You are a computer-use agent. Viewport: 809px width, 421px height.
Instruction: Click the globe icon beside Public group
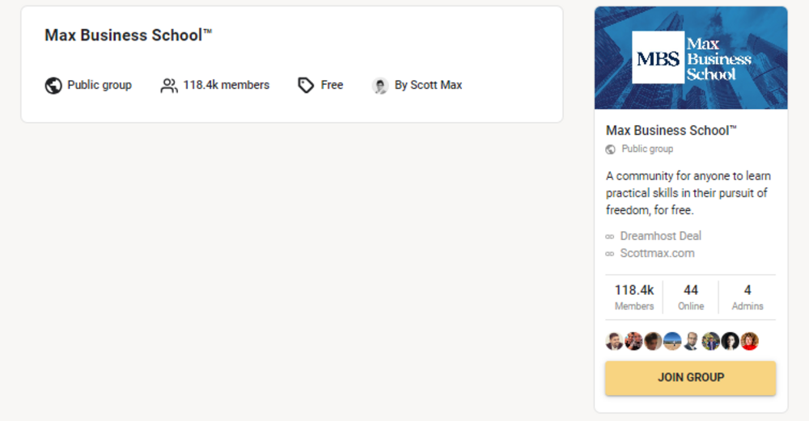(x=53, y=86)
